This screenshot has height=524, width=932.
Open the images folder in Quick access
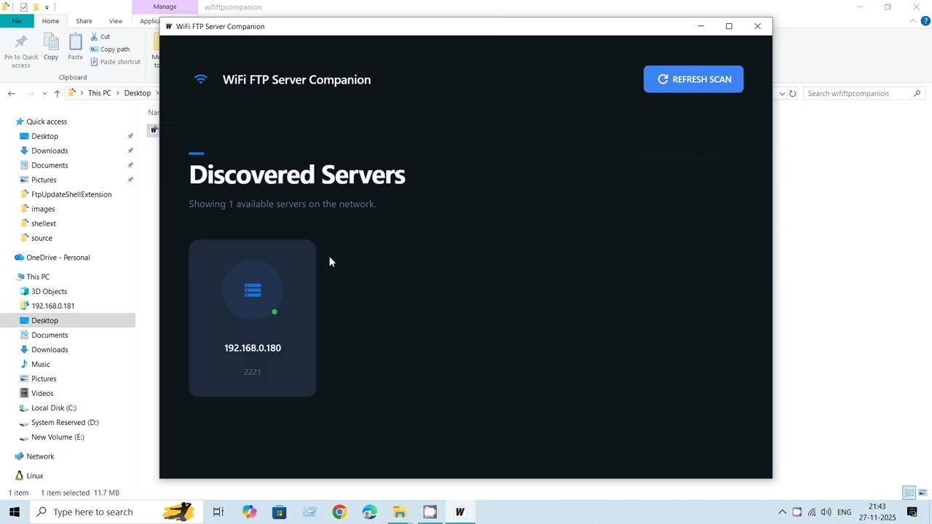(x=43, y=209)
